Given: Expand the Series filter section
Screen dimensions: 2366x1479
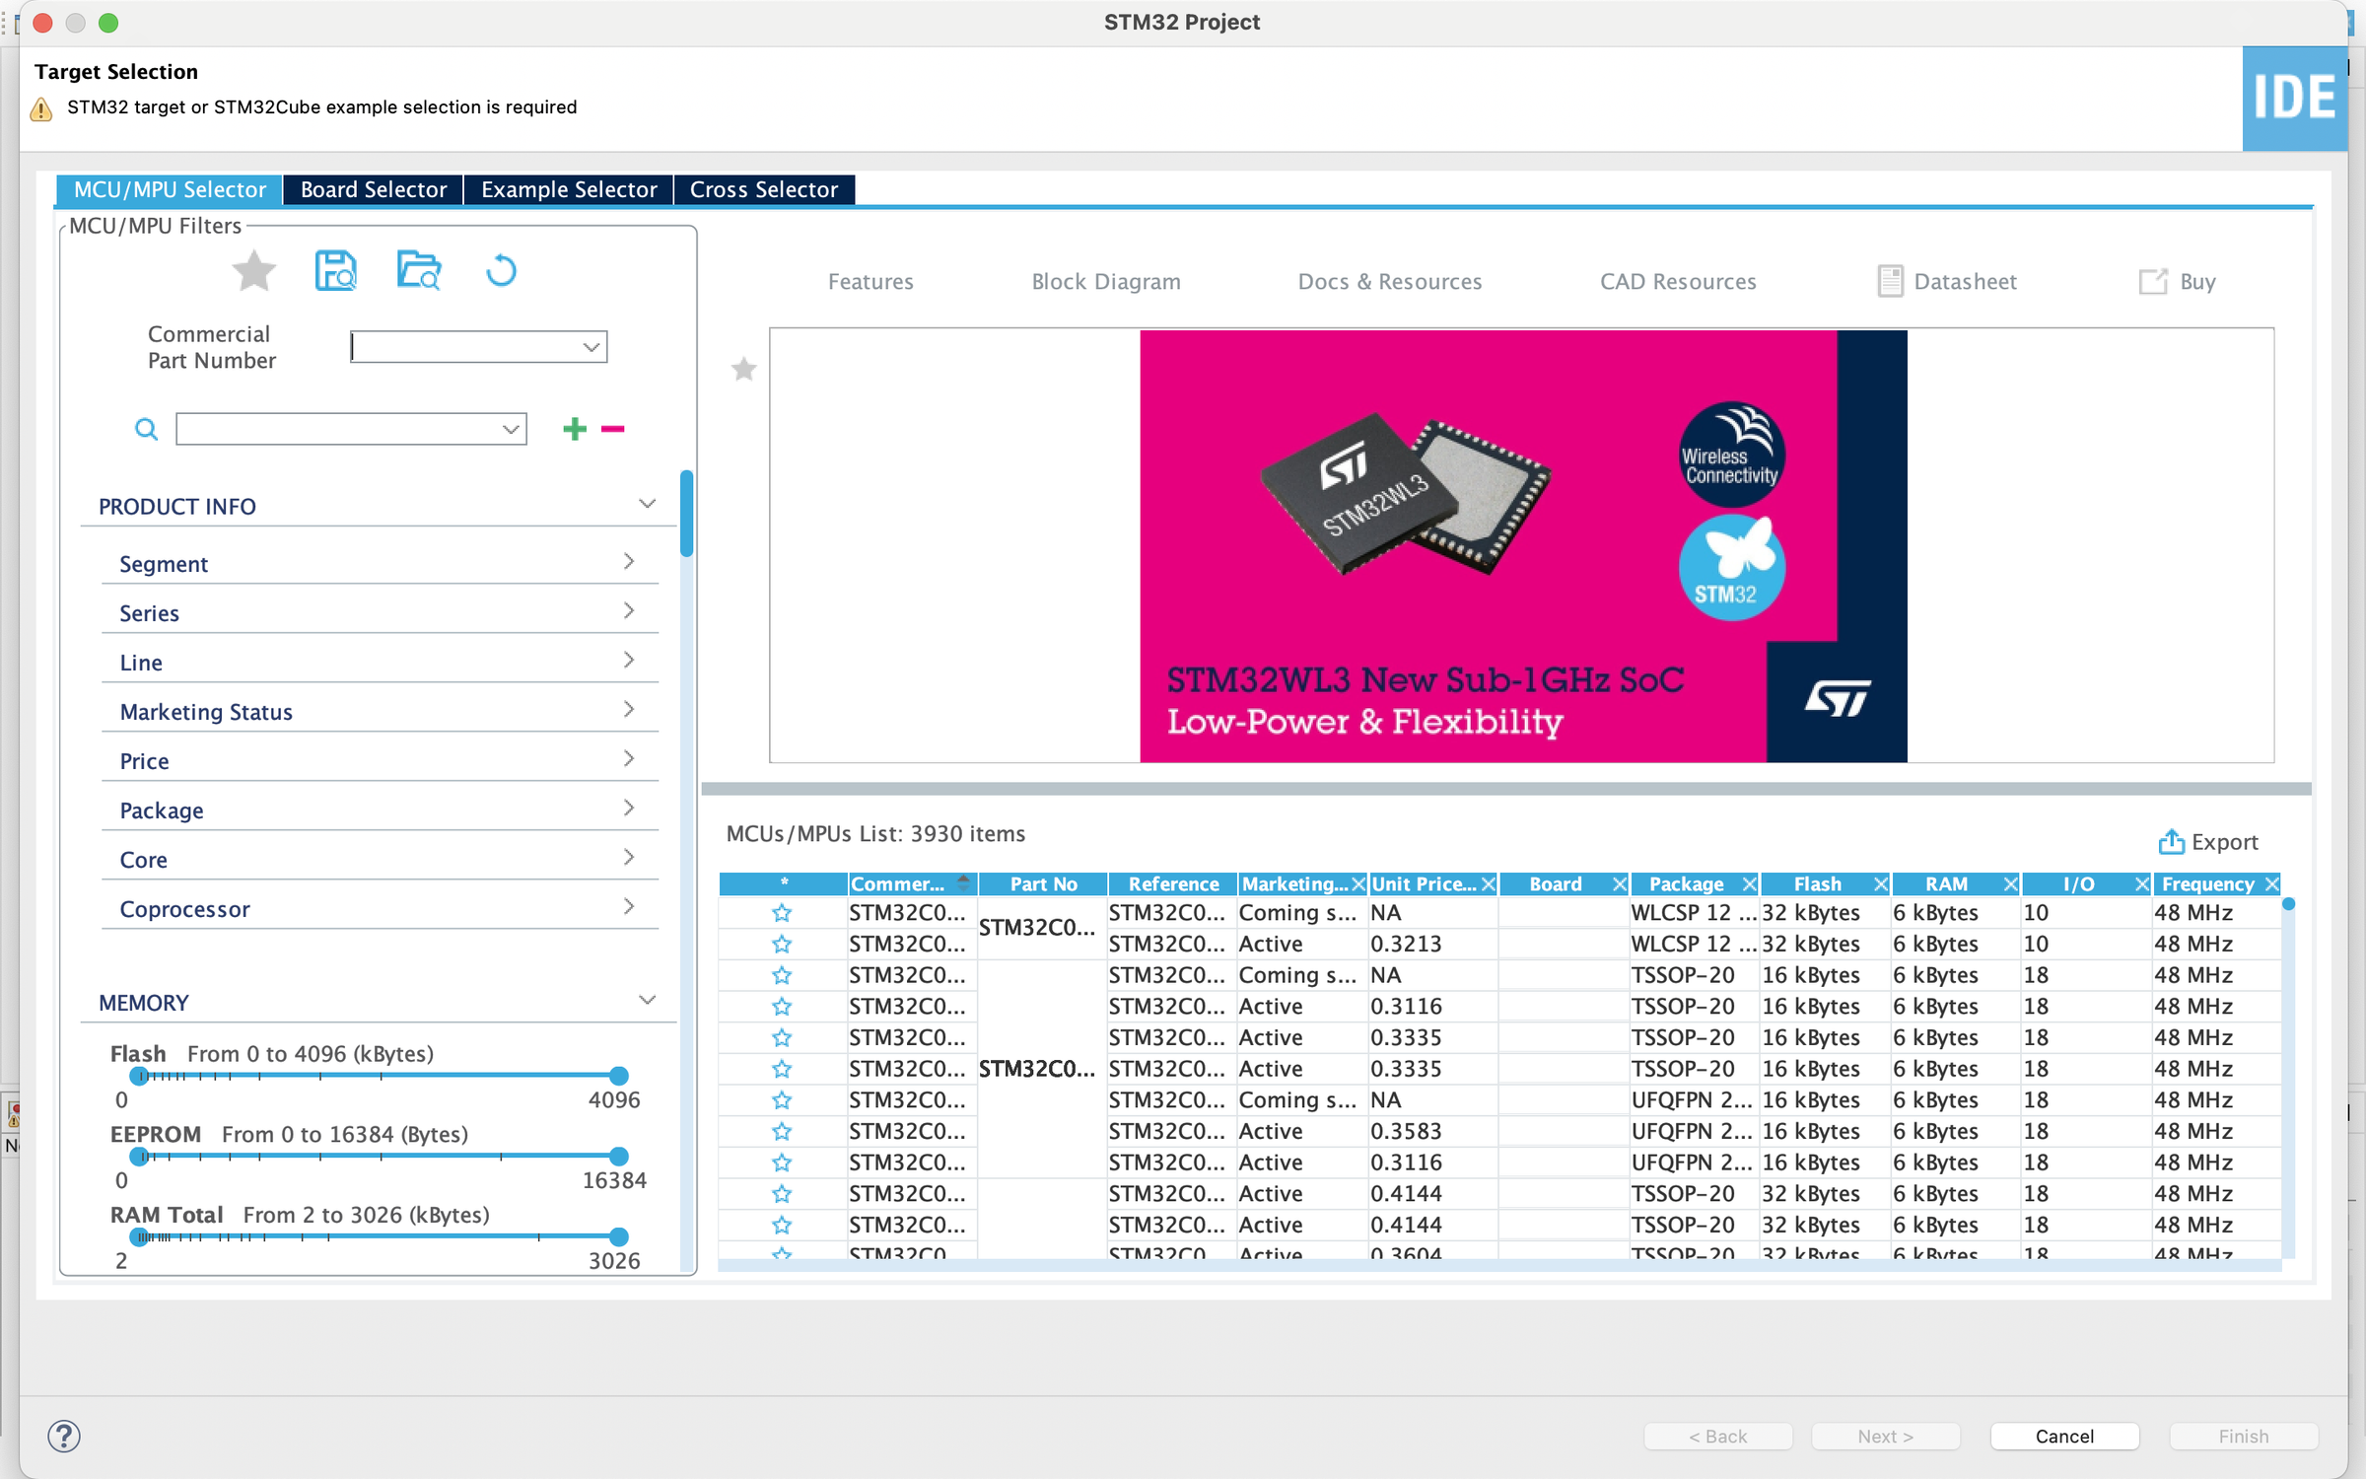Looking at the screenshot, I should [380, 612].
